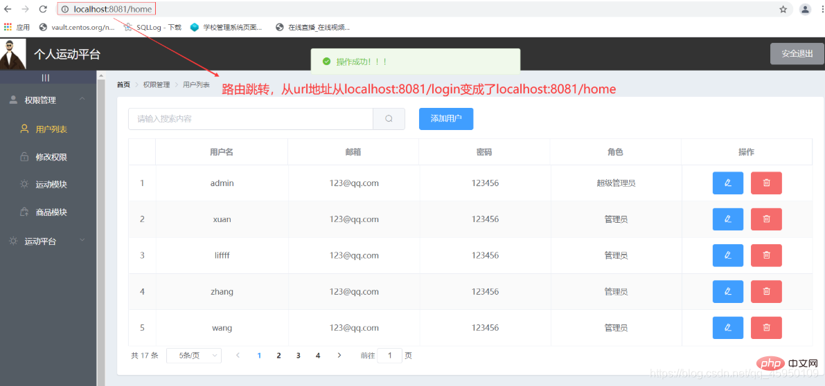Click the zhang username cell
This screenshot has height=386, width=825.
click(x=222, y=291)
